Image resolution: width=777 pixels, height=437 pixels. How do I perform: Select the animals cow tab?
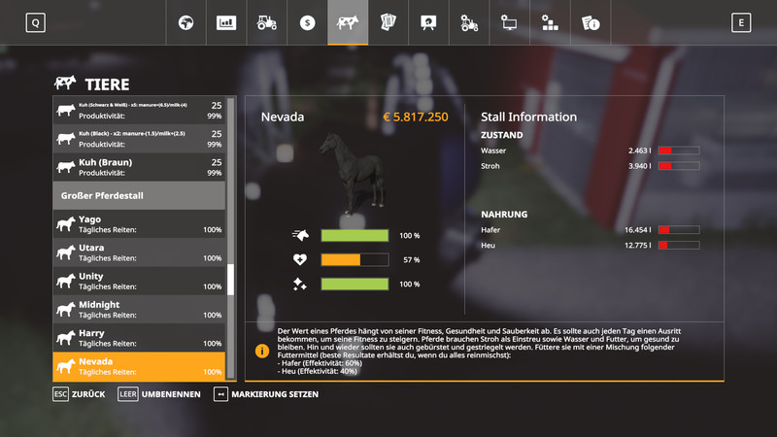pos(348,22)
